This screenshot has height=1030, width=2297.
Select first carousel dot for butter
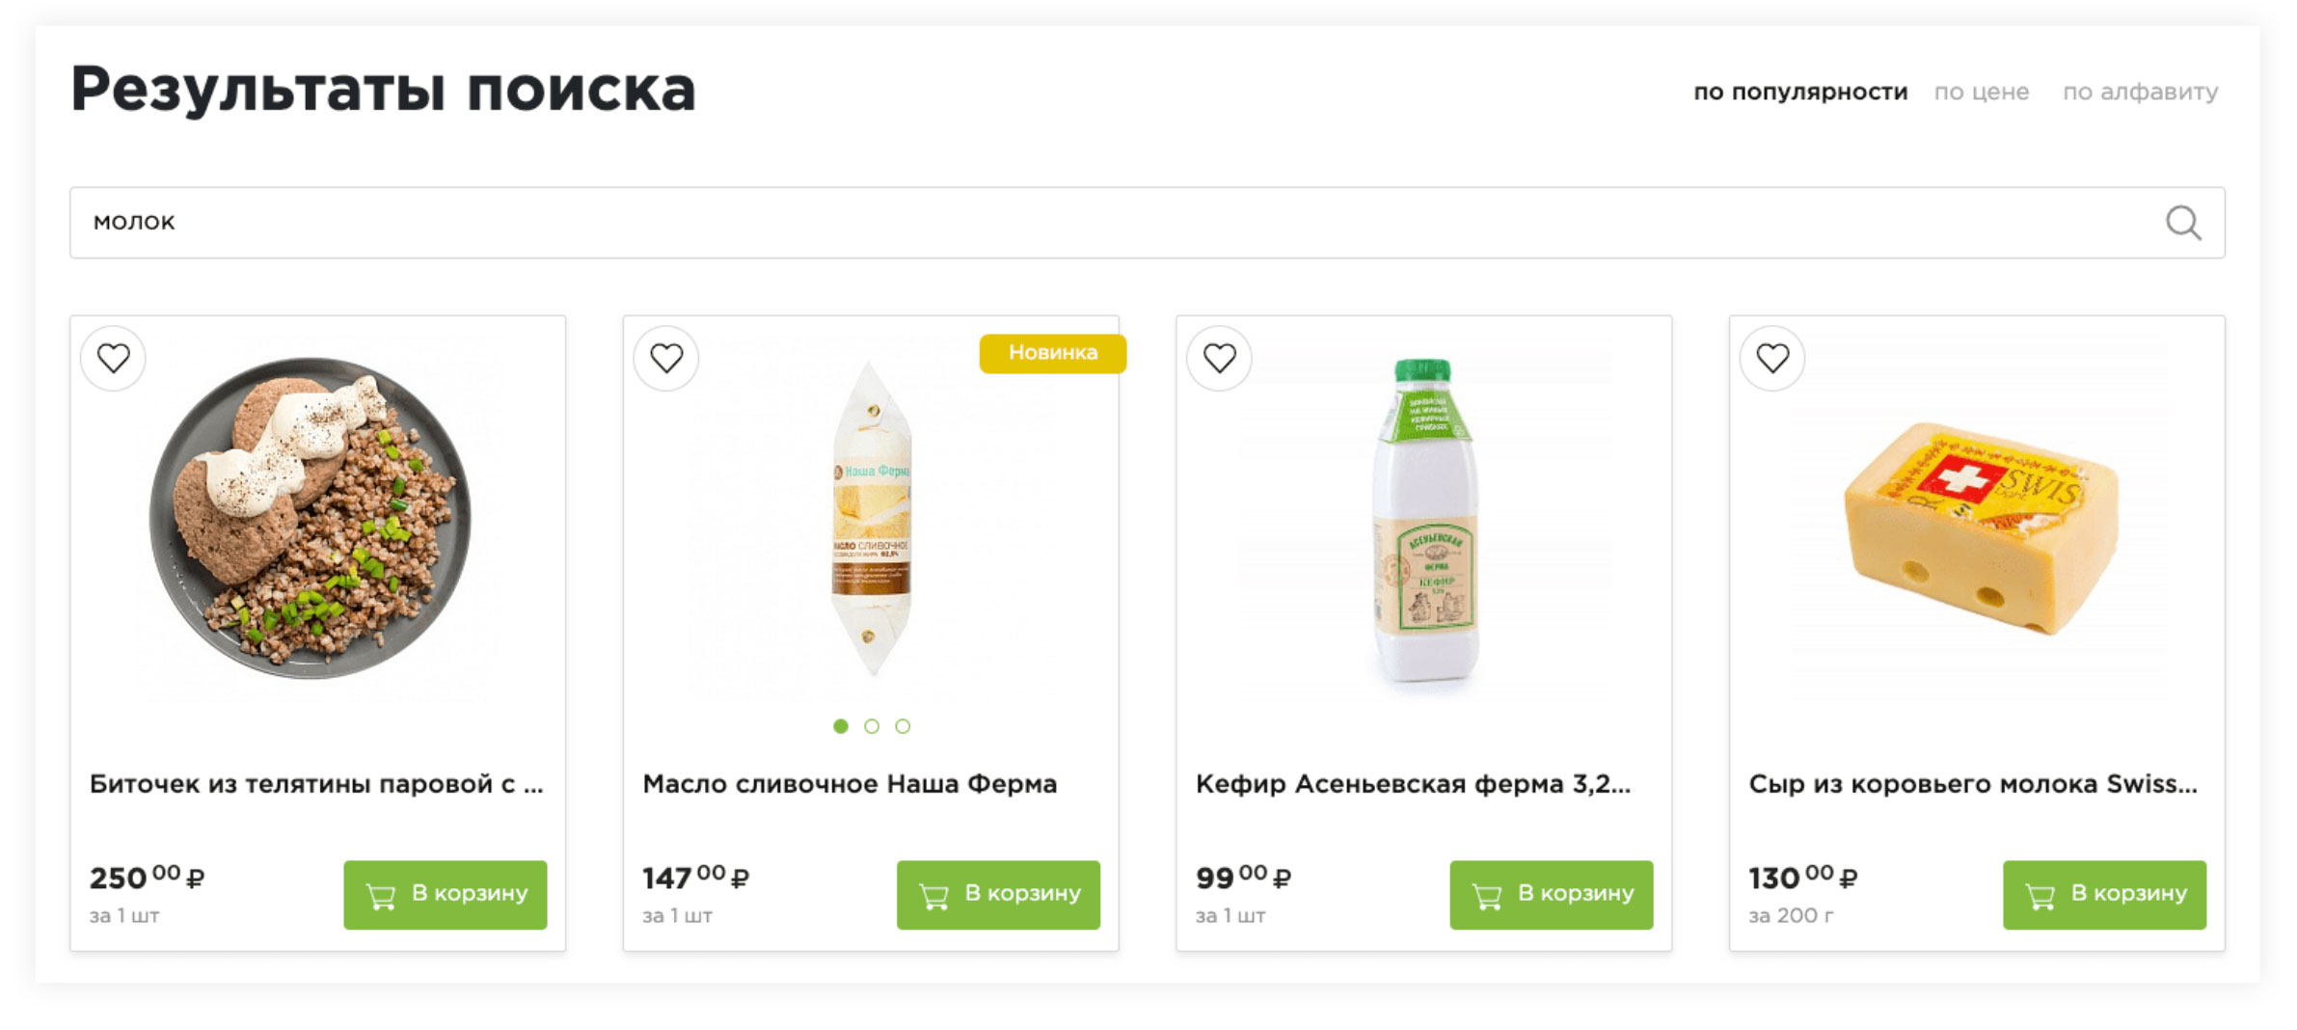pos(841,726)
